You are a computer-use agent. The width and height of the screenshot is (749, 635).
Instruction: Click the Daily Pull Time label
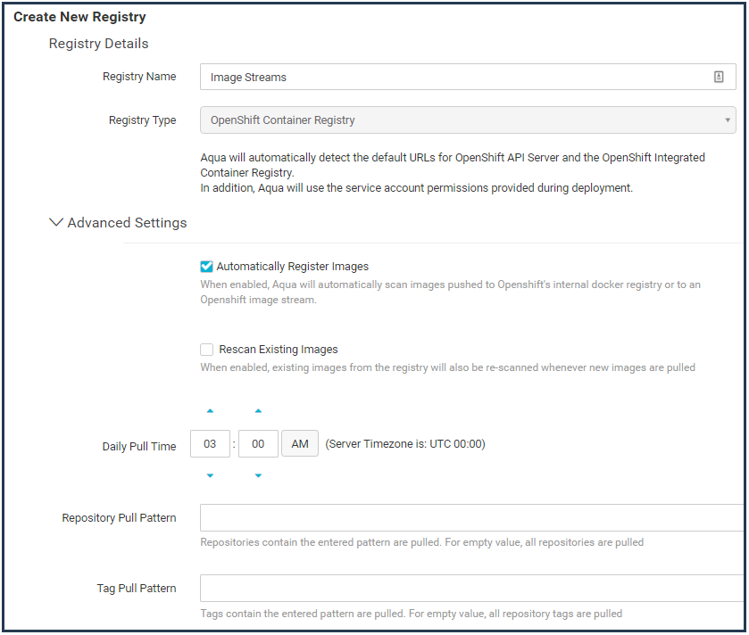139,447
